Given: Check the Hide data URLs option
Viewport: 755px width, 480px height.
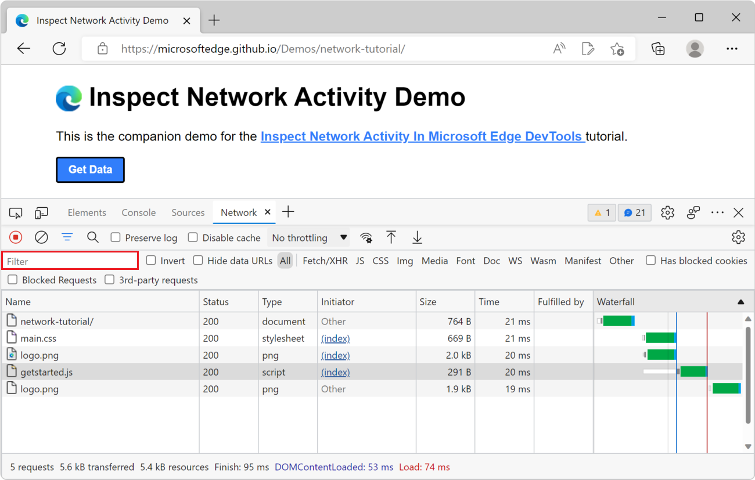Looking at the screenshot, I should 198,261.
